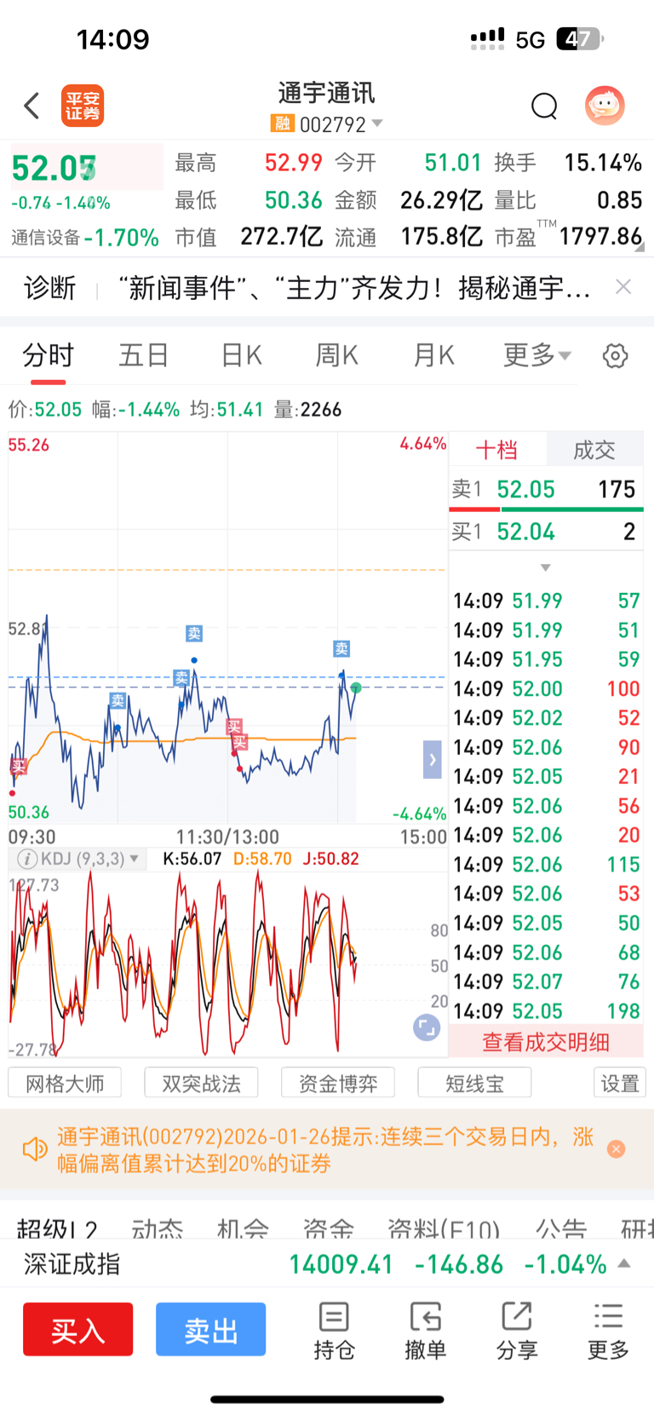Open the 资金博弈 tool

(x=338, y=1083)
